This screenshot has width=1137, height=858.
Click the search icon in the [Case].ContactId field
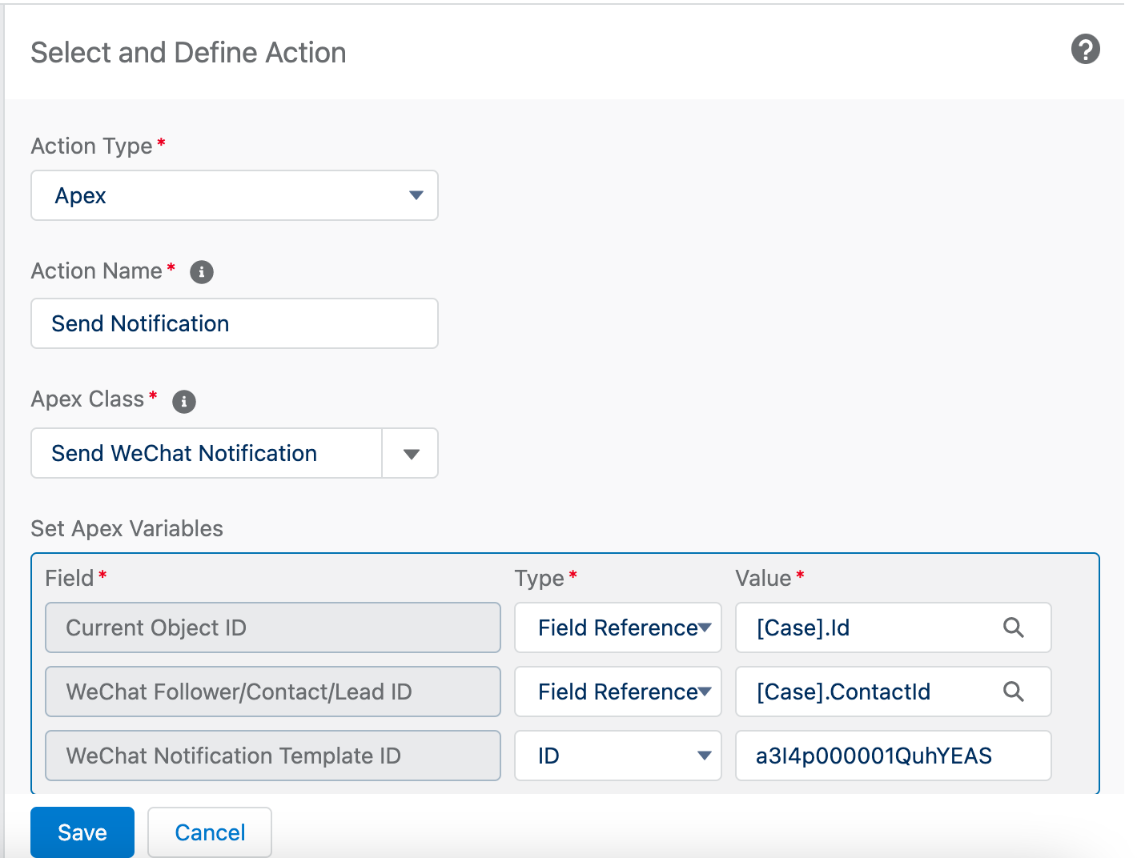(1013, 692)
